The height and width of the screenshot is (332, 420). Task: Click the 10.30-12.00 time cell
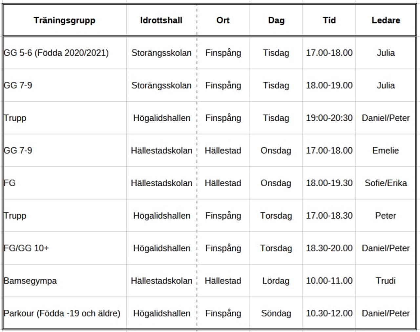[x=329, y=313]
